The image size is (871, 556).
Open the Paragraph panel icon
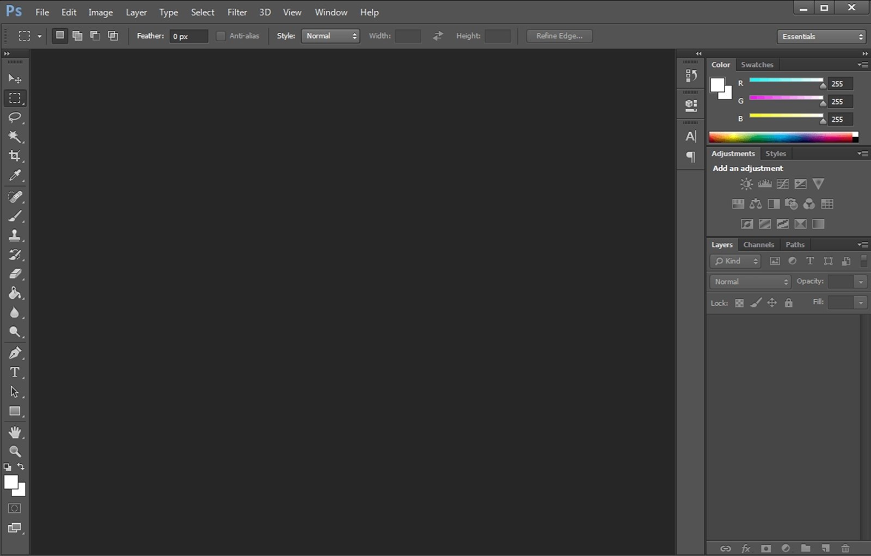[690, 157]
